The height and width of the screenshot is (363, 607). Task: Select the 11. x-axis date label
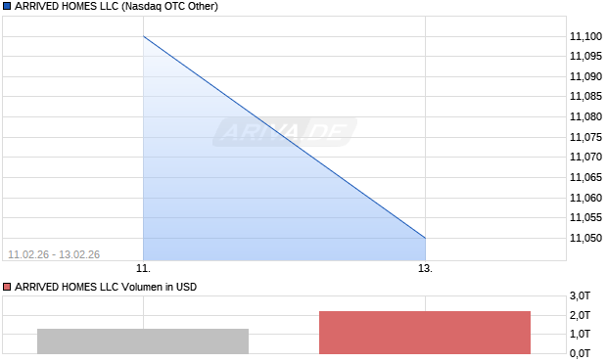(x=143, y=268)
